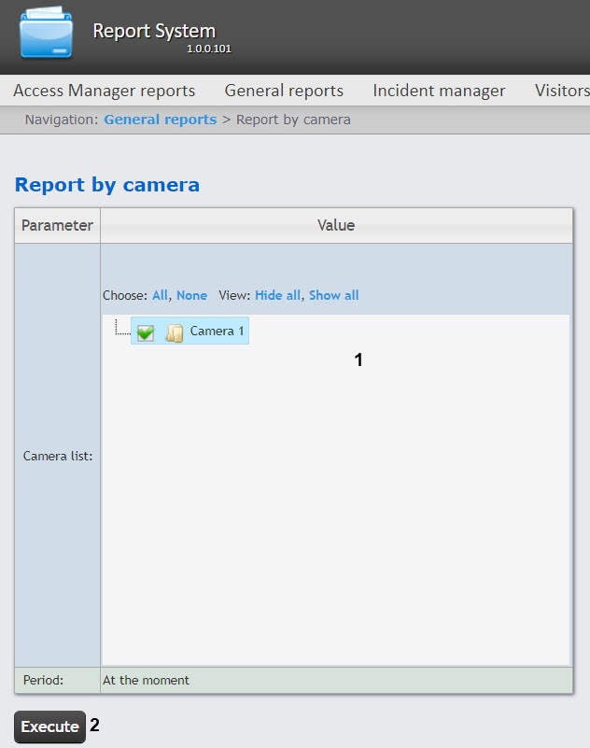
Task: Click the Parameter column header
Action: [x=57, y=225]
